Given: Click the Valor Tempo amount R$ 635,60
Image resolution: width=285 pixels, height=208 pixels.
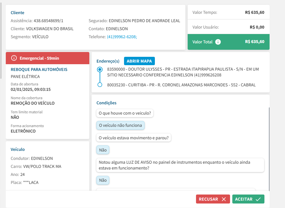Looking at the screenshot, I should (x=254, y=13).
